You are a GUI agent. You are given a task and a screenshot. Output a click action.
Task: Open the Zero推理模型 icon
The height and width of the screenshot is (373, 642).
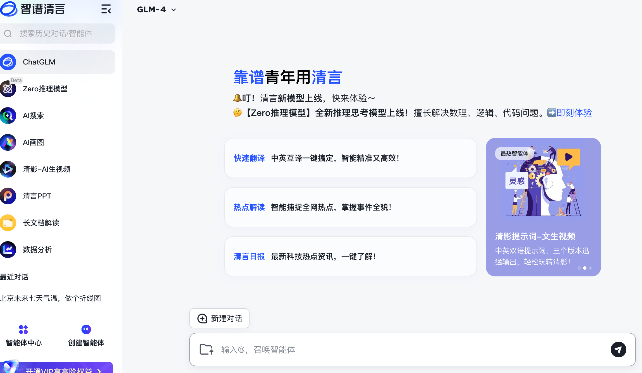pos(8,89)
